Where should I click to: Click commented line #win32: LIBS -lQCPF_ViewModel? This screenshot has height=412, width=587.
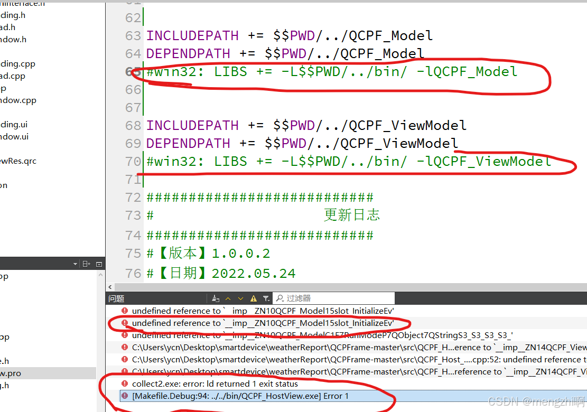click(x=349, y=161)
